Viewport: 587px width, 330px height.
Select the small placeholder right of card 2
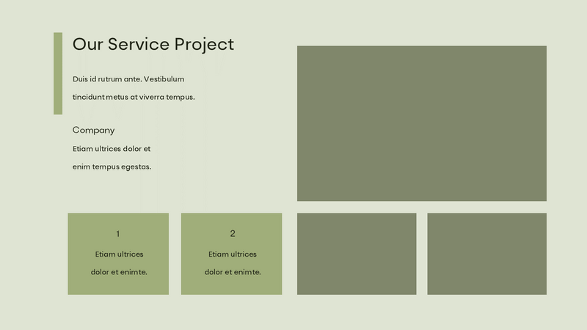pos(357,254)
